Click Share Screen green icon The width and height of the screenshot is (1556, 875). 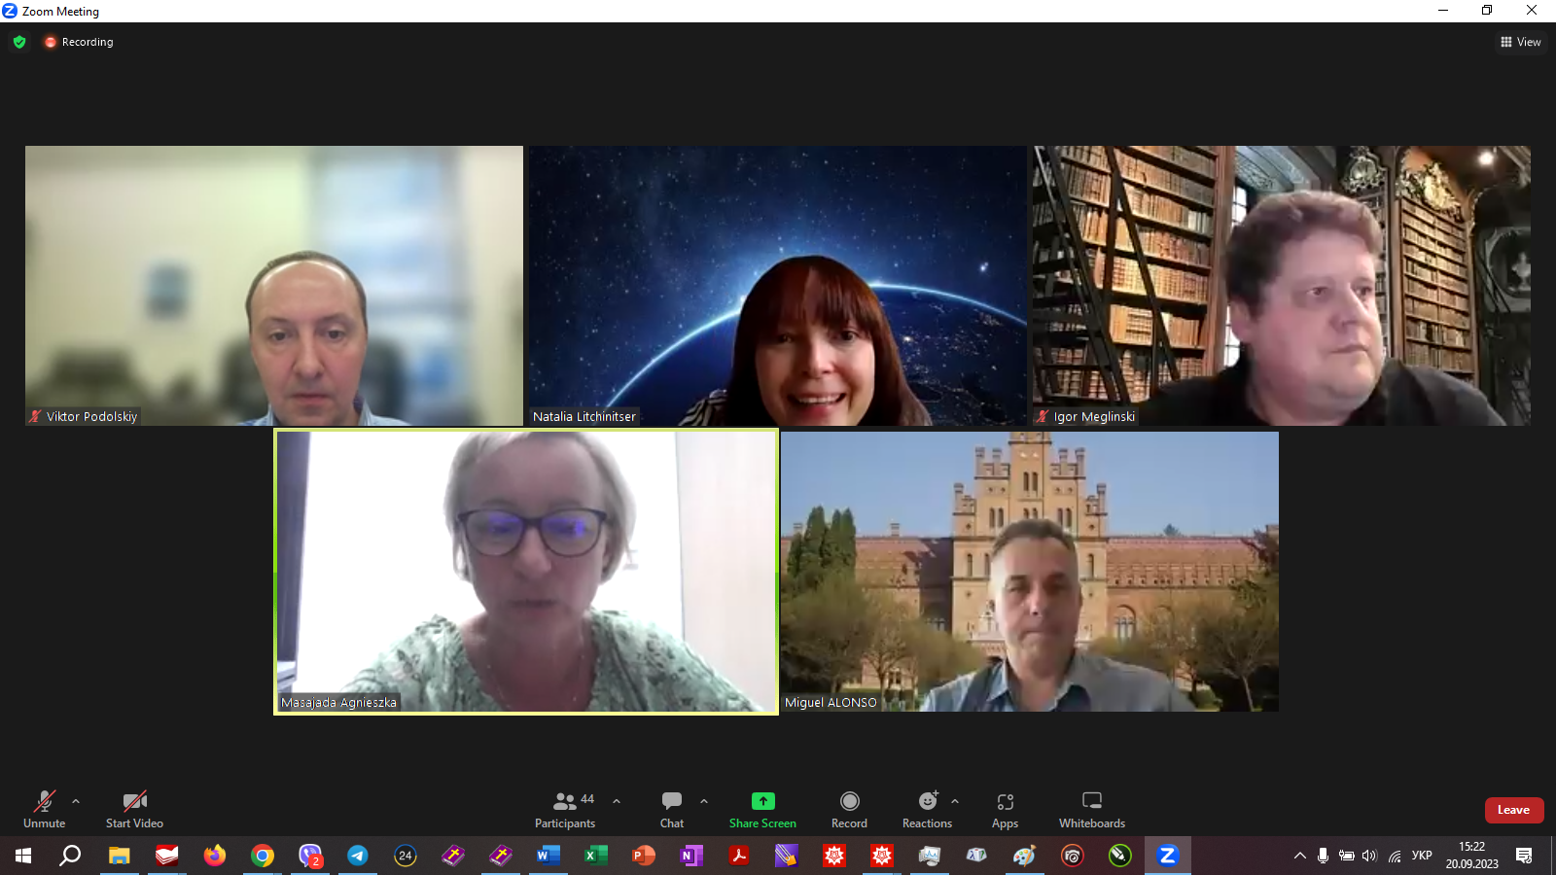[x=763, y=801]
